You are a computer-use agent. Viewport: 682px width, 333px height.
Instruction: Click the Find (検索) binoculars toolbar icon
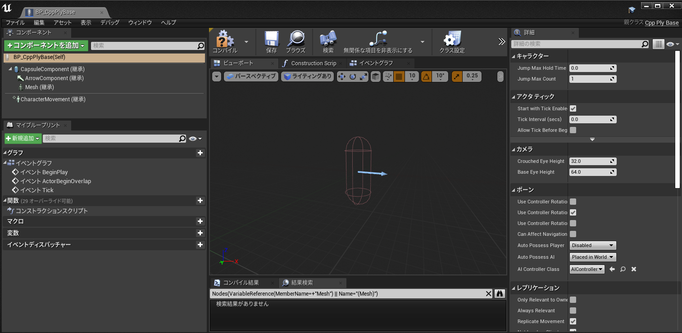(328, 39)
